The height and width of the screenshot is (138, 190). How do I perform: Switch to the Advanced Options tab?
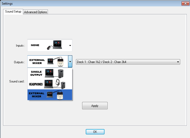[x=35, y=12]
